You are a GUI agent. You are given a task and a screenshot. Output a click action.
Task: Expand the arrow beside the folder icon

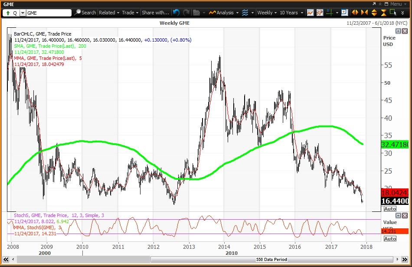tap(204, 13)
